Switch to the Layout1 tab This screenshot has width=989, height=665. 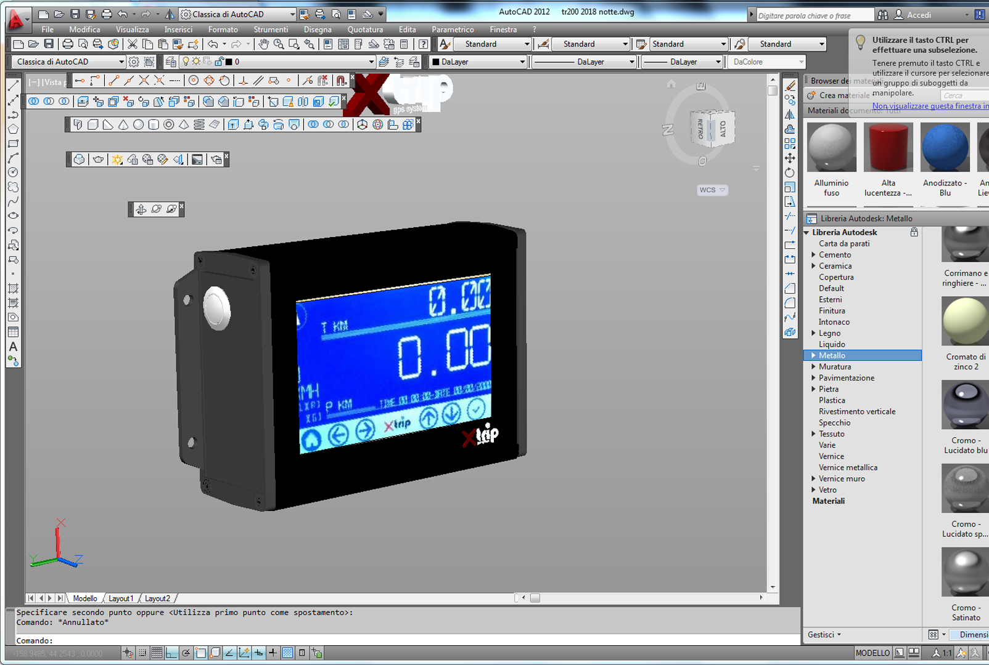121,598
